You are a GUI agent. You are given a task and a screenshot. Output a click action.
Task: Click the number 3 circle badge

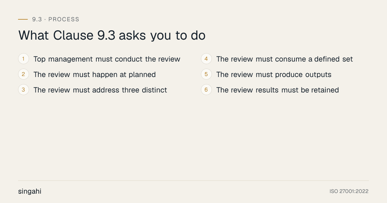pos(24,90)
